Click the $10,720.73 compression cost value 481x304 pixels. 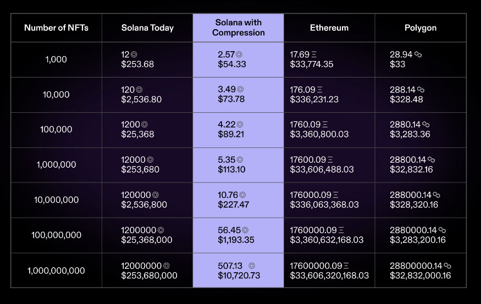tap(239, 275)
